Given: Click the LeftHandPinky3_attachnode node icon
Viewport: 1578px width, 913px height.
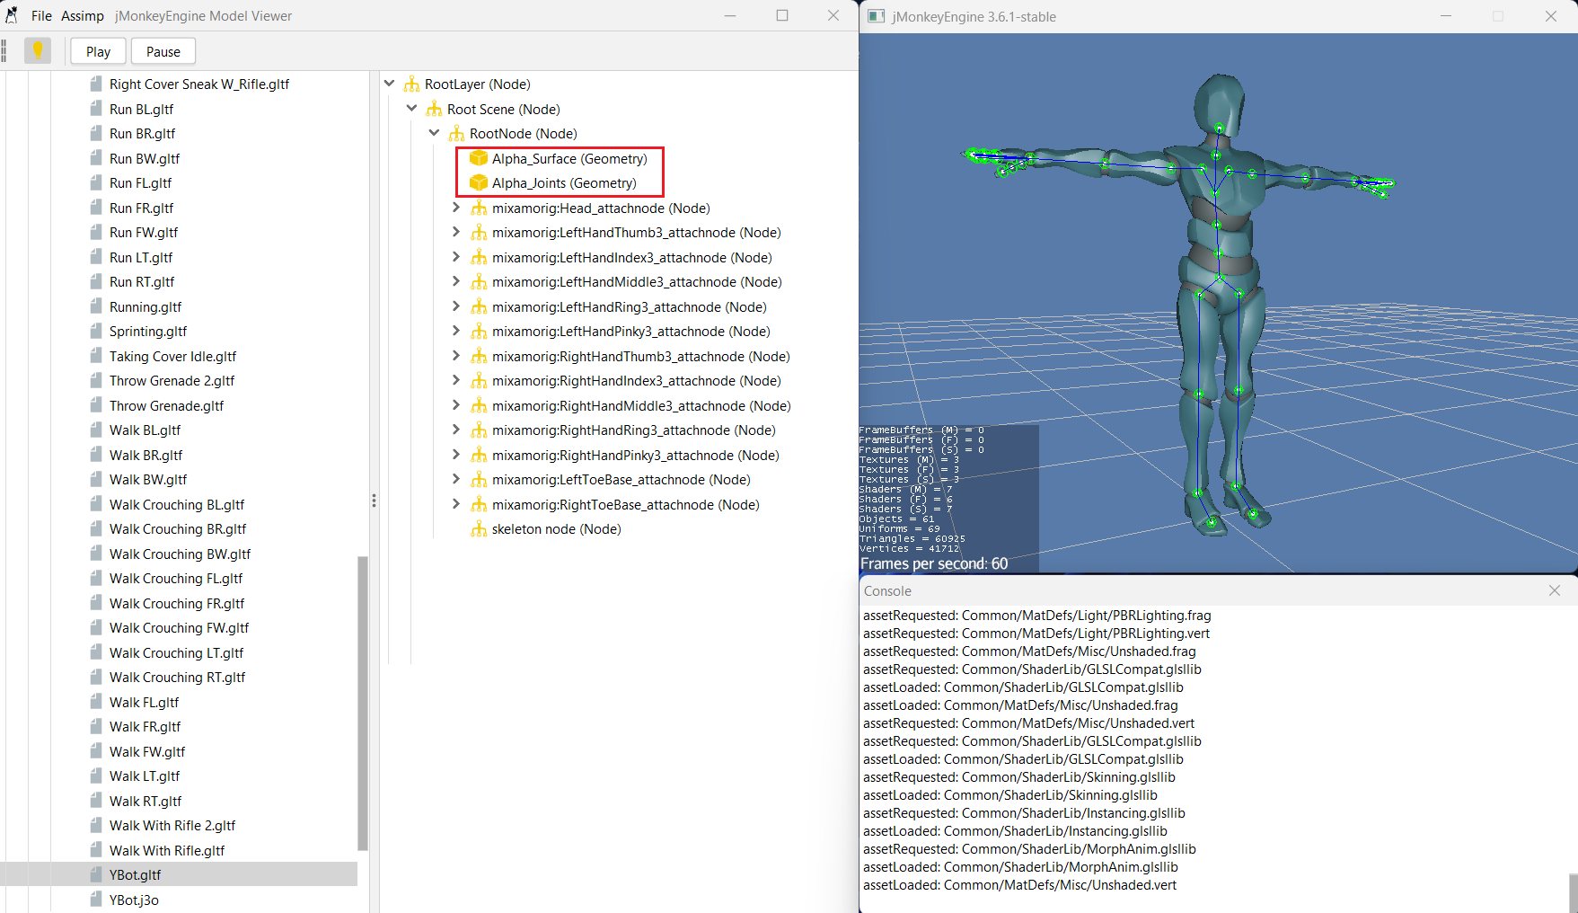Looking at the screenshot, I should tap(479, 331).
